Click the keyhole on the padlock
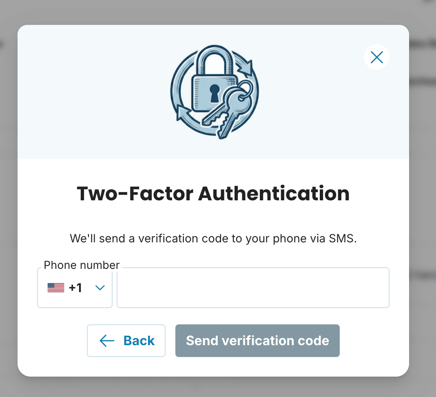This screenshot has width=436, height=397. pos(214,94)
